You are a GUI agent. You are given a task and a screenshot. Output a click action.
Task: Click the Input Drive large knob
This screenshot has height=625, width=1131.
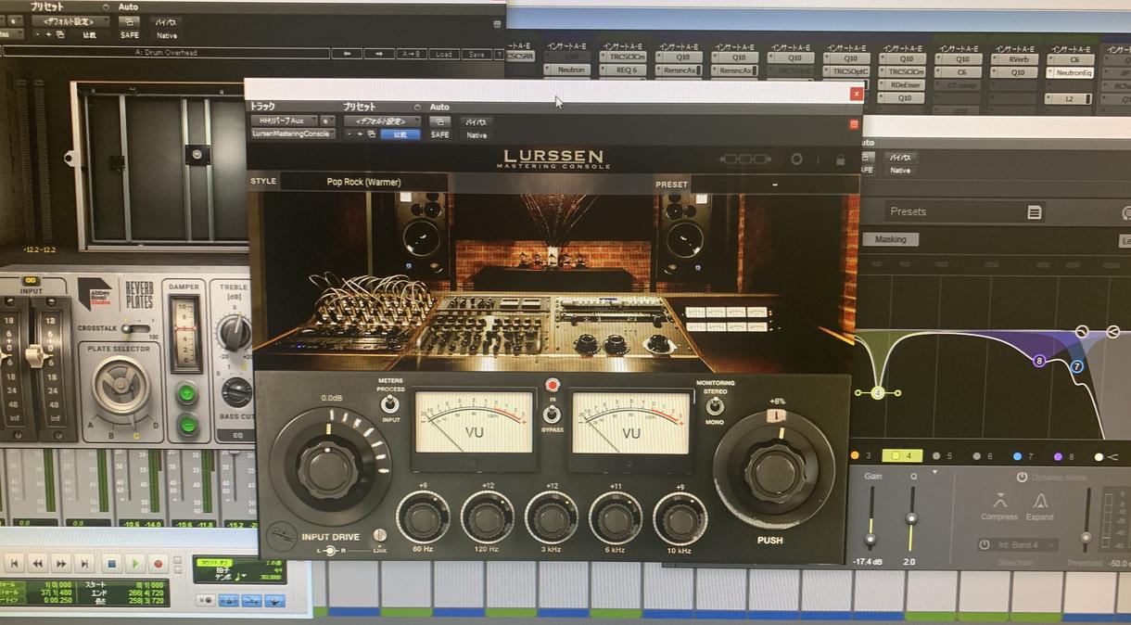(x=329, y=468)
